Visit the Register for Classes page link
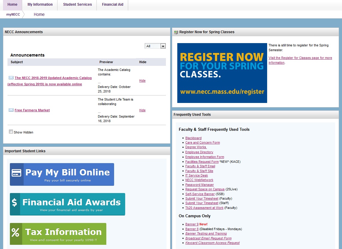 tap(300, 60)
